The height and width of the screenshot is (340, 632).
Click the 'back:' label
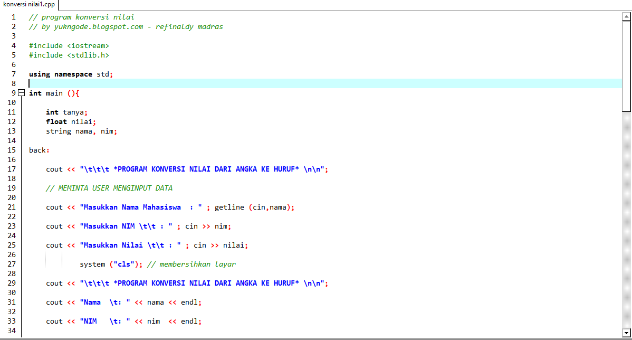click(x=39, y=150)
